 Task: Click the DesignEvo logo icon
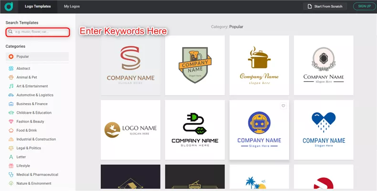pyautogui.click(x=9, y=6)
